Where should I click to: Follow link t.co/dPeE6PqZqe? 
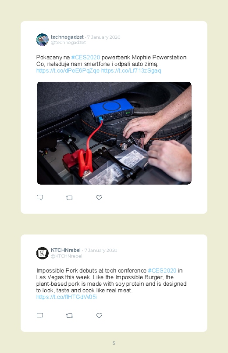coord(68,71)
